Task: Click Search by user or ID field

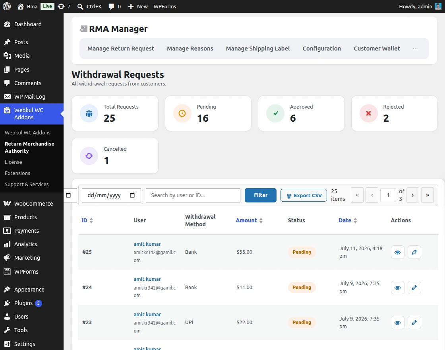Action: (193, 195)
